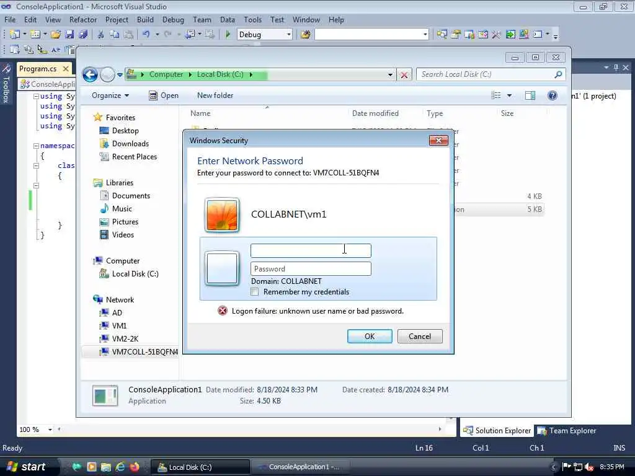The height and width of the screenshot is (476, 635).
Task: Click the user name input field
Action: (311, 250)
